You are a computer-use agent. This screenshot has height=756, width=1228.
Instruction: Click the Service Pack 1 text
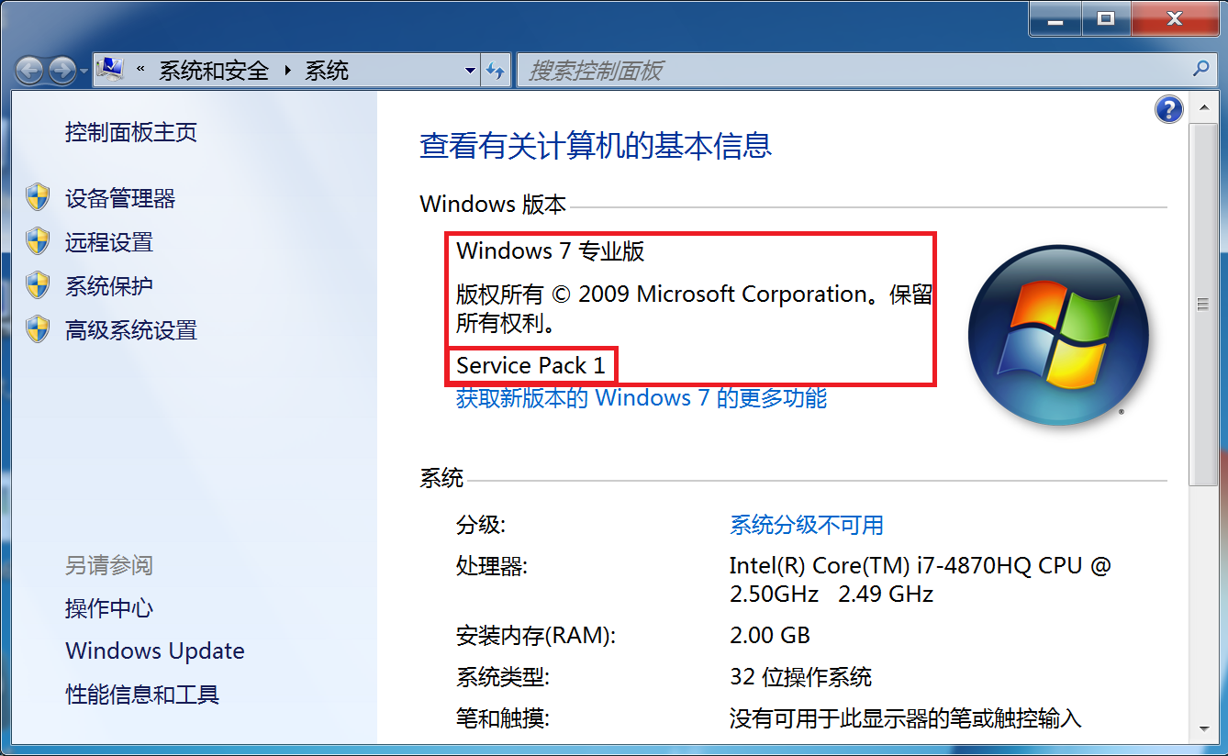[x=530, y=365]
